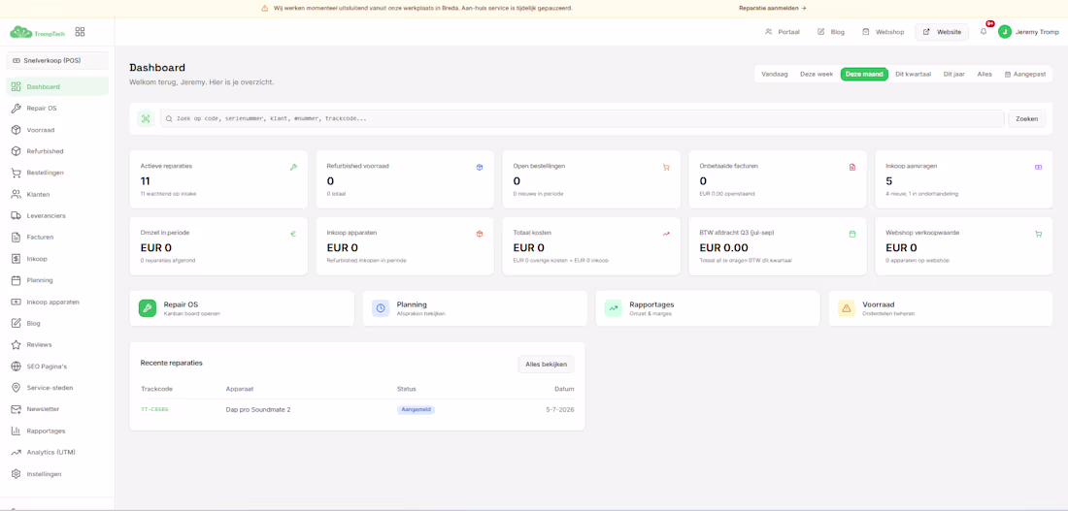Select the Alles period filter
The height and width of the screenshot is (511, 1068).
coord(985,74)
